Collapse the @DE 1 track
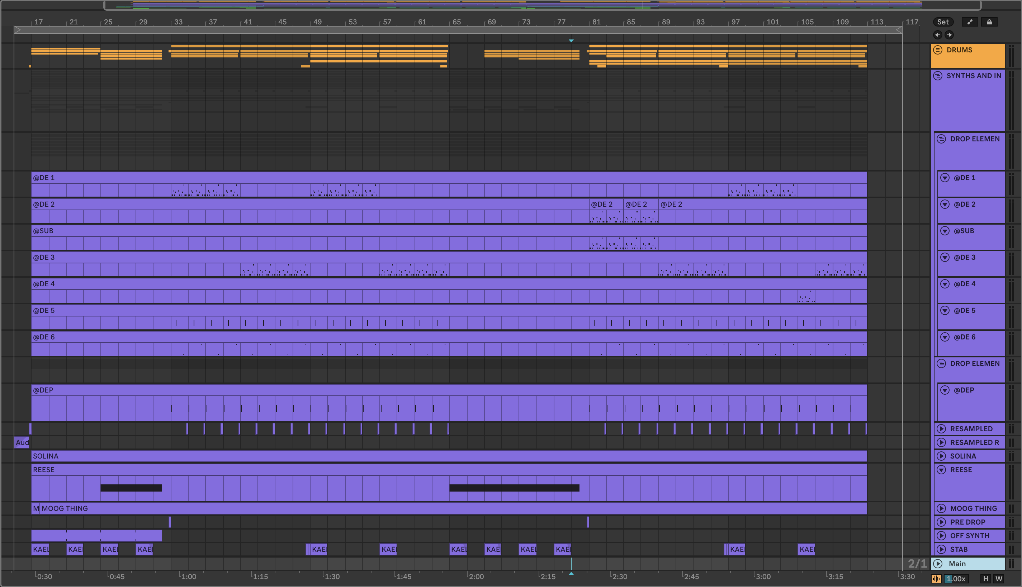The image size is (1022, 587). [945, 178]
